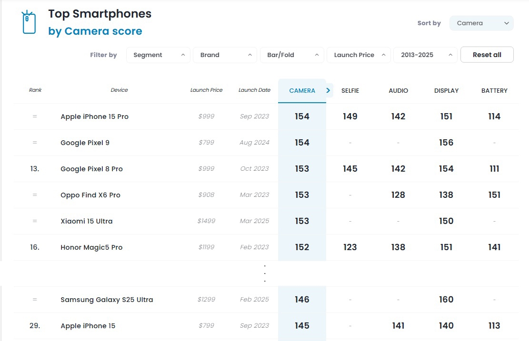Click the equal-rank icon for Oppo Find X6 Pro
The height and width of the screenshot is (341, 529).
click(x=35, y=195)
